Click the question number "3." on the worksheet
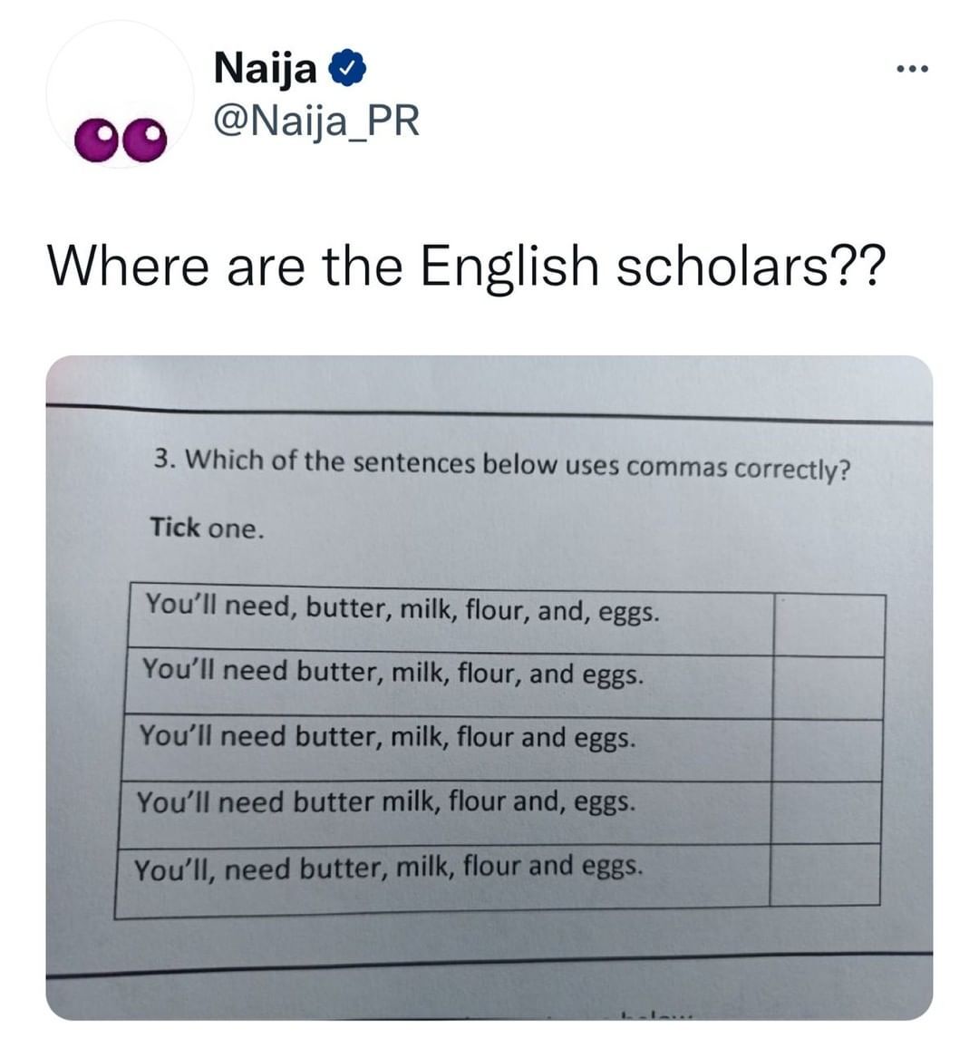 [164, 459]
